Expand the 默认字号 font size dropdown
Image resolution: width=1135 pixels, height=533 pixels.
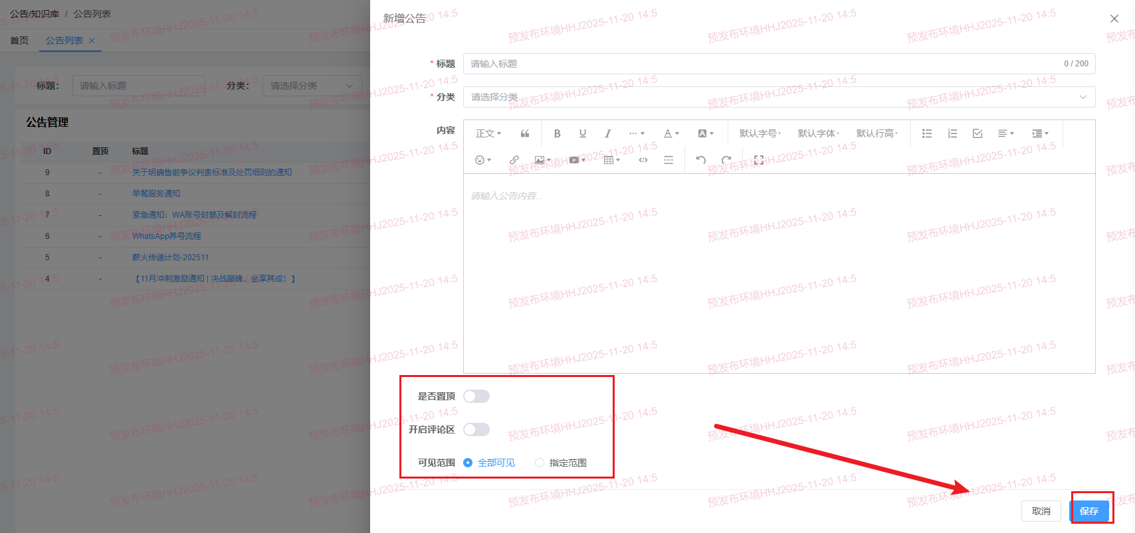(760, 133)
